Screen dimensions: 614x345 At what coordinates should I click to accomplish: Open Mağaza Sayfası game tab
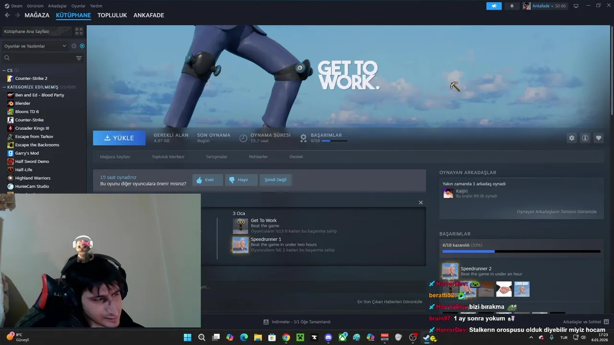point(115,157)
